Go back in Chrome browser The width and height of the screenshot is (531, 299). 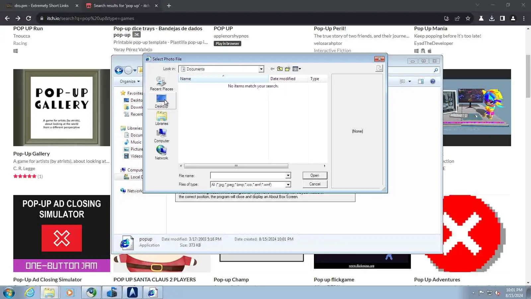7,18
